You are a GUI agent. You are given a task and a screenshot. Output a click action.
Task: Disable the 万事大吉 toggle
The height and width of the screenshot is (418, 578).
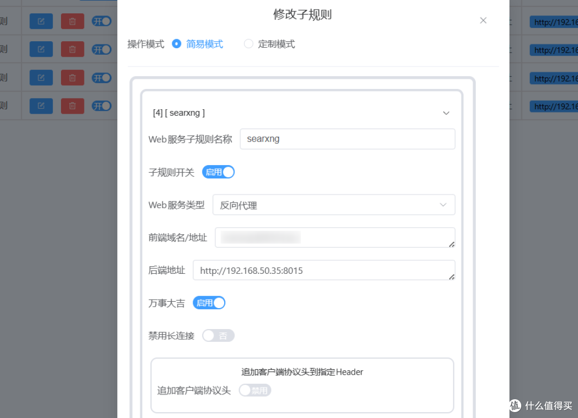[x=209, y=302]
